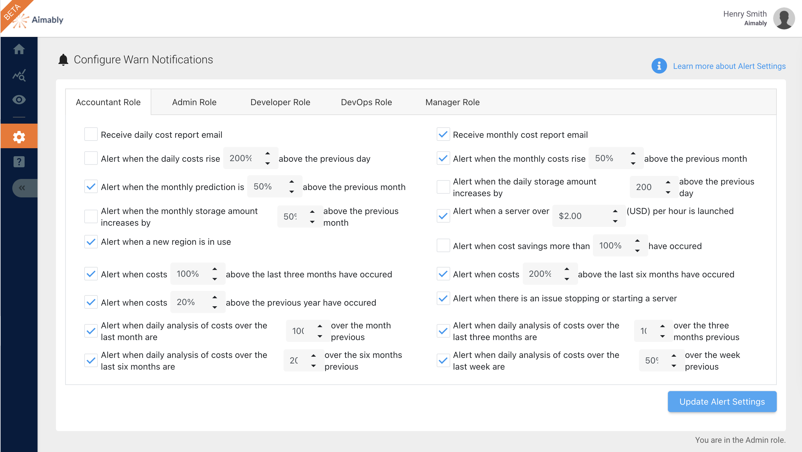Screen dimensions: 802x452
Task: Uncheck costs above last six months alert
Action: click(443, 274)
